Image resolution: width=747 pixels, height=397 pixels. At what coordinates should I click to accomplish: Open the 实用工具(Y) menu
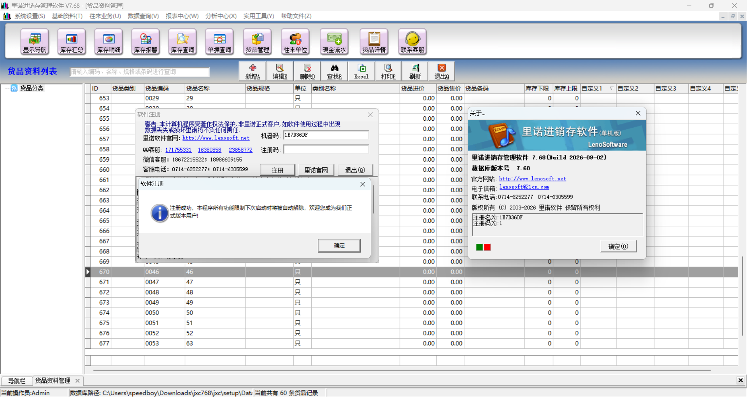click(x=259, y=16)
